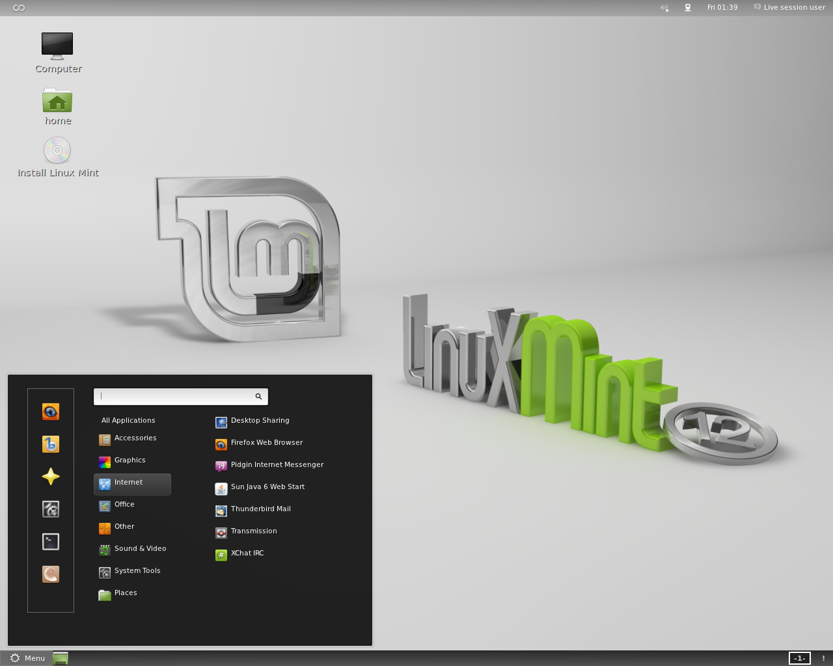Click the Computer desktop icon
The image size is (833, 666).
coord(58,53)
